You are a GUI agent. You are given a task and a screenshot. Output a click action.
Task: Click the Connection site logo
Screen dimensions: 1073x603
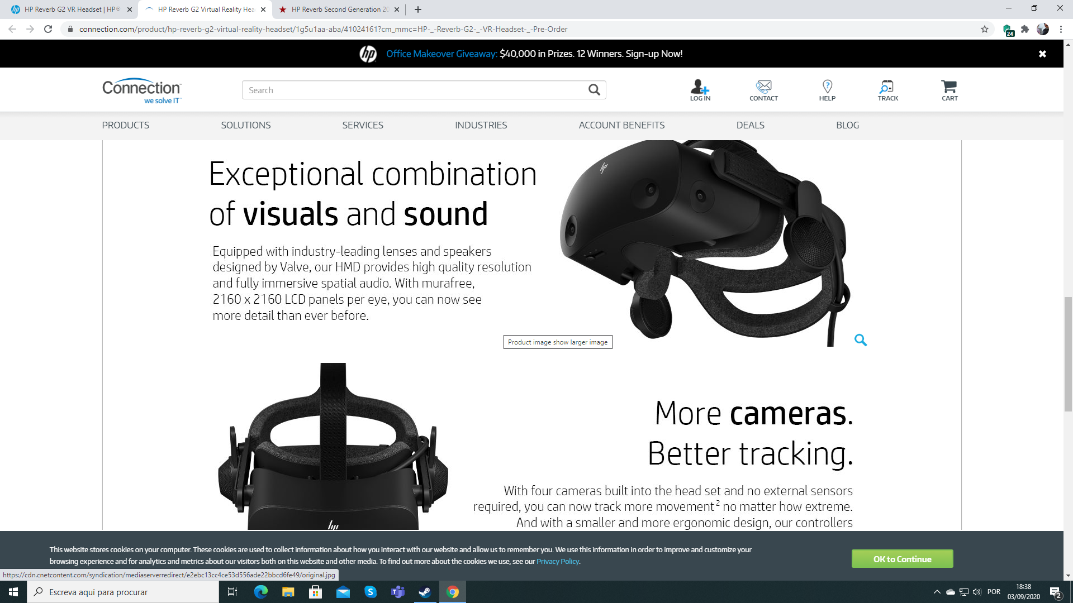point(142,90)
